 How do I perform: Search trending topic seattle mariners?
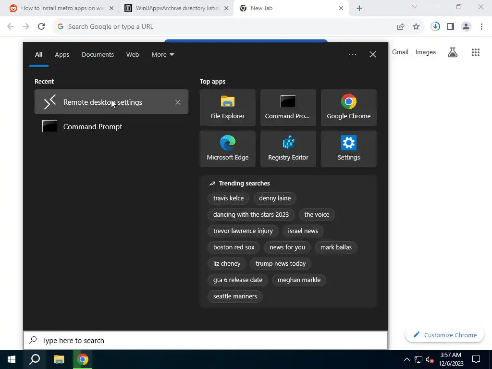click(x=235, y=296)
